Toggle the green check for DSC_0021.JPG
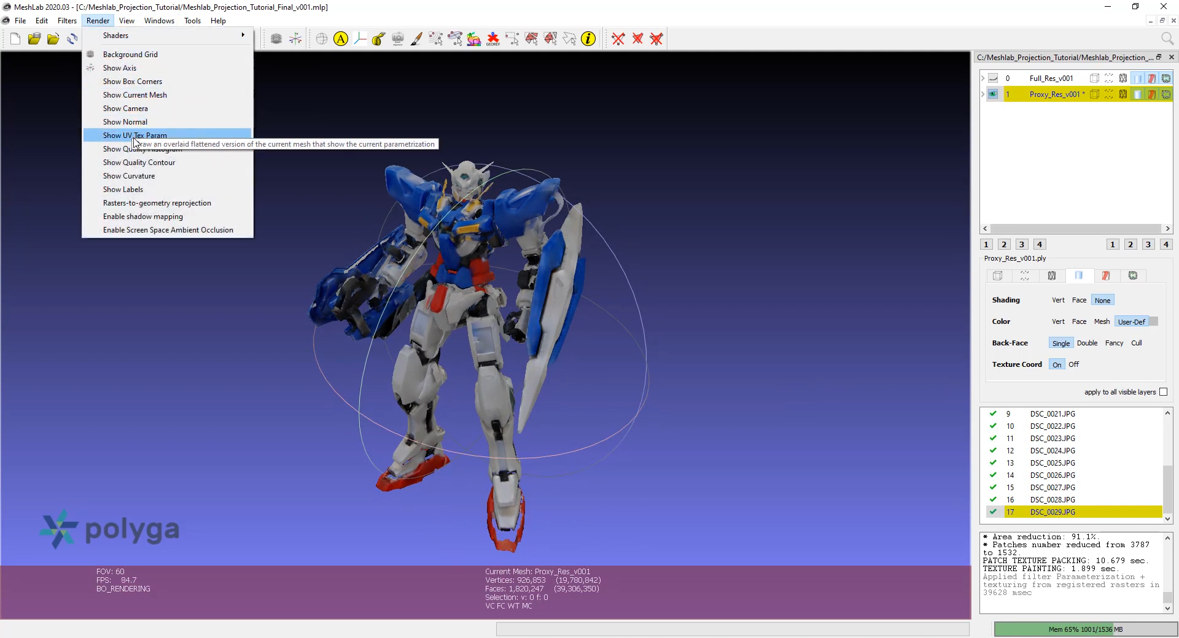The width and height of the screenshot is (1179, 638). (993, 413)
